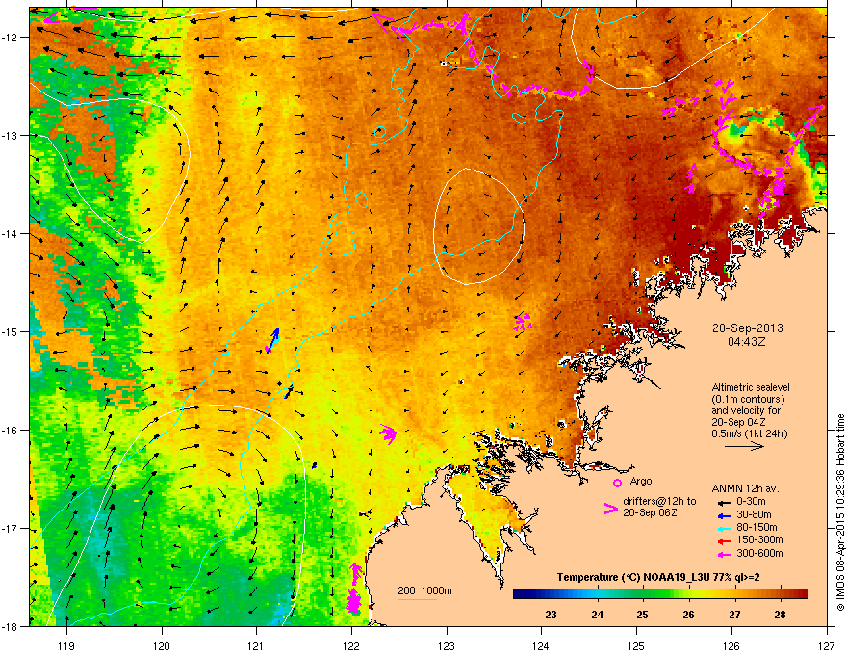The width and height of the screenshot is (847, 655).
Task: Click colorbar tick label '28'
Action: click(780, 615)
